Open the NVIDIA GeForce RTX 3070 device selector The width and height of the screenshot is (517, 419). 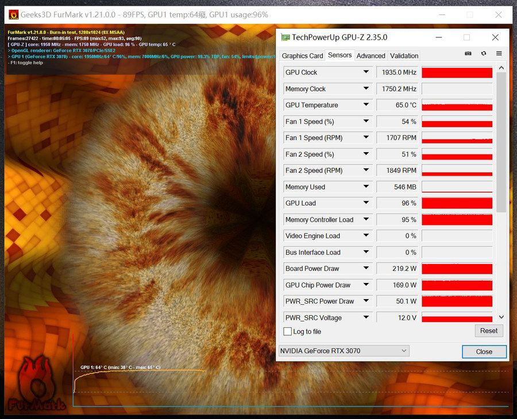click(x=344, y=351)
